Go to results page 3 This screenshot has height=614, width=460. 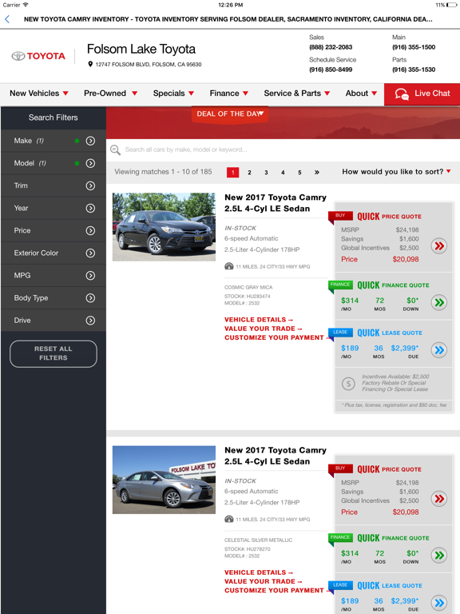tap(266, 173)
